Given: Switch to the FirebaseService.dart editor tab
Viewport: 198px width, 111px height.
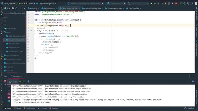Looking at the screenshot, I should 114,8.
